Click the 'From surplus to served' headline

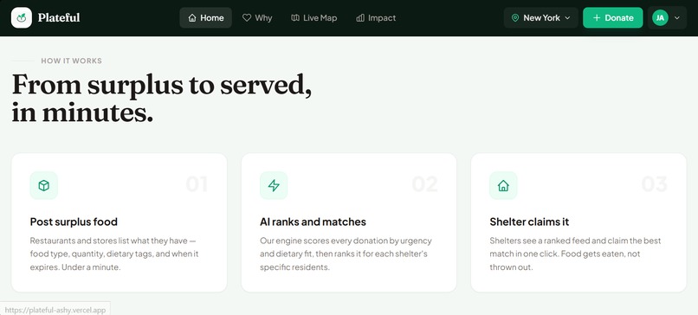pos(162,99)
